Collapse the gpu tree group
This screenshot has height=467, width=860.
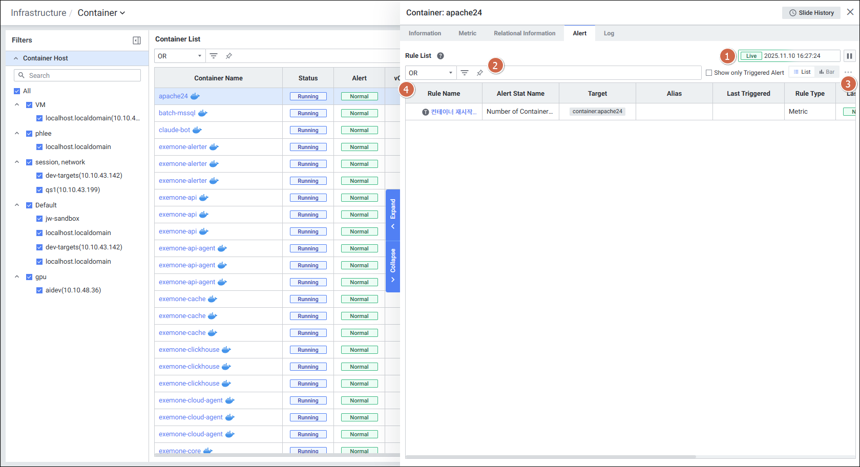click(x=17, y=277)
